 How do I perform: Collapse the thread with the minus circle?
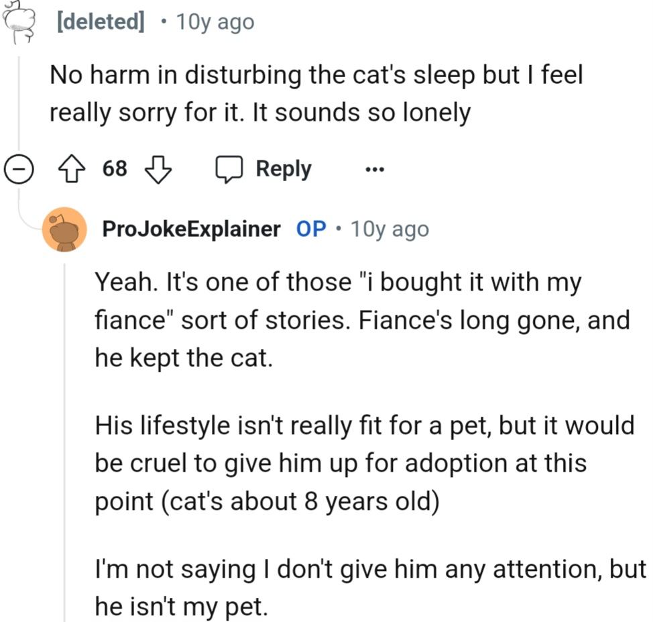(18, 169)
